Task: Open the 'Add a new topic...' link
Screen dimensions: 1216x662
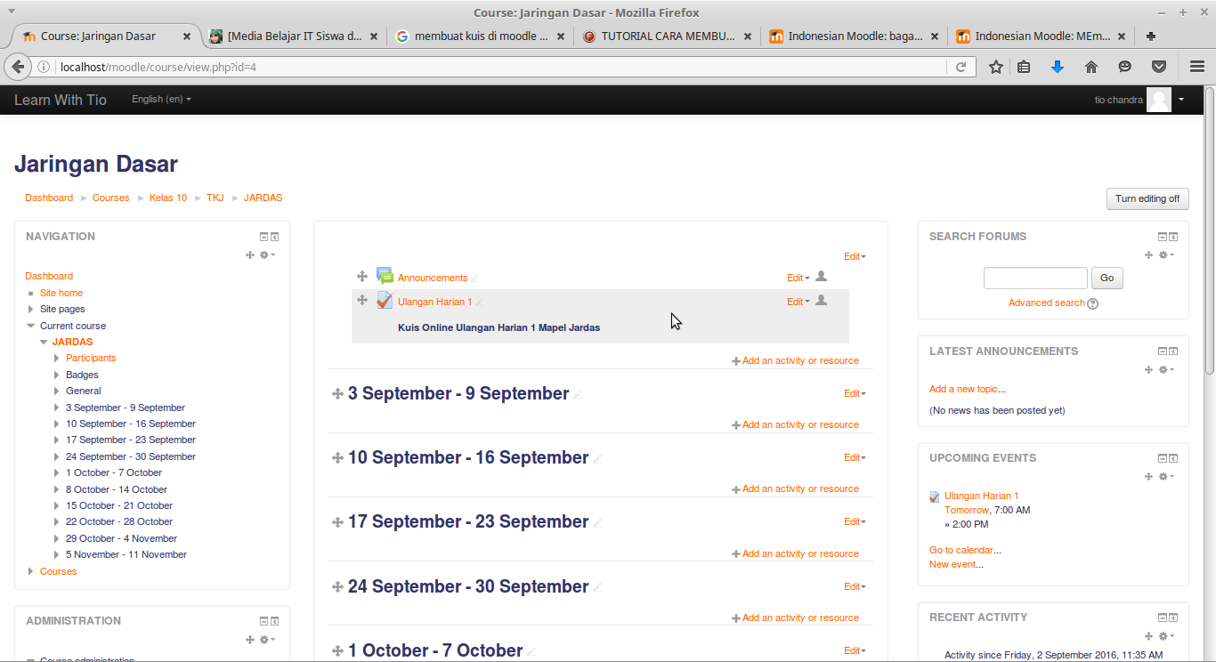Action: (968, 389)
